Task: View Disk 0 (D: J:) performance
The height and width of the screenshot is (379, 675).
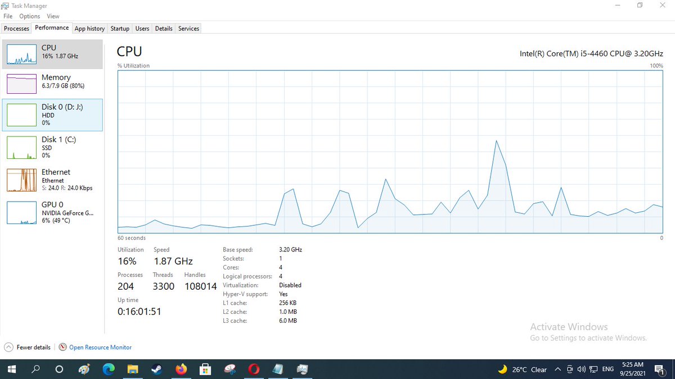Action: click(x=52, y=115)
